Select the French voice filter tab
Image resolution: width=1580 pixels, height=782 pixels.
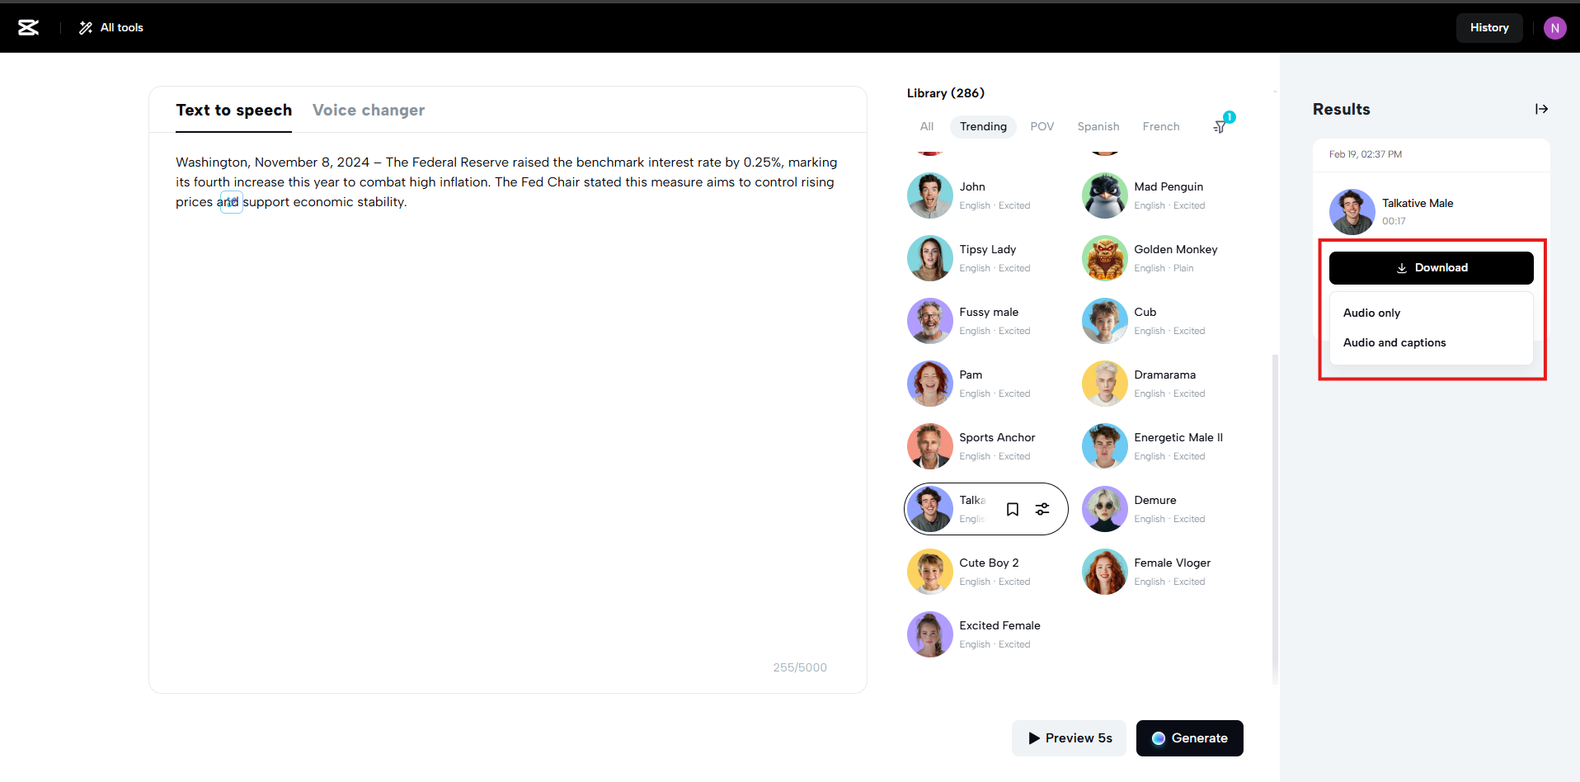pyautogui.click(x=1161, y=126)
